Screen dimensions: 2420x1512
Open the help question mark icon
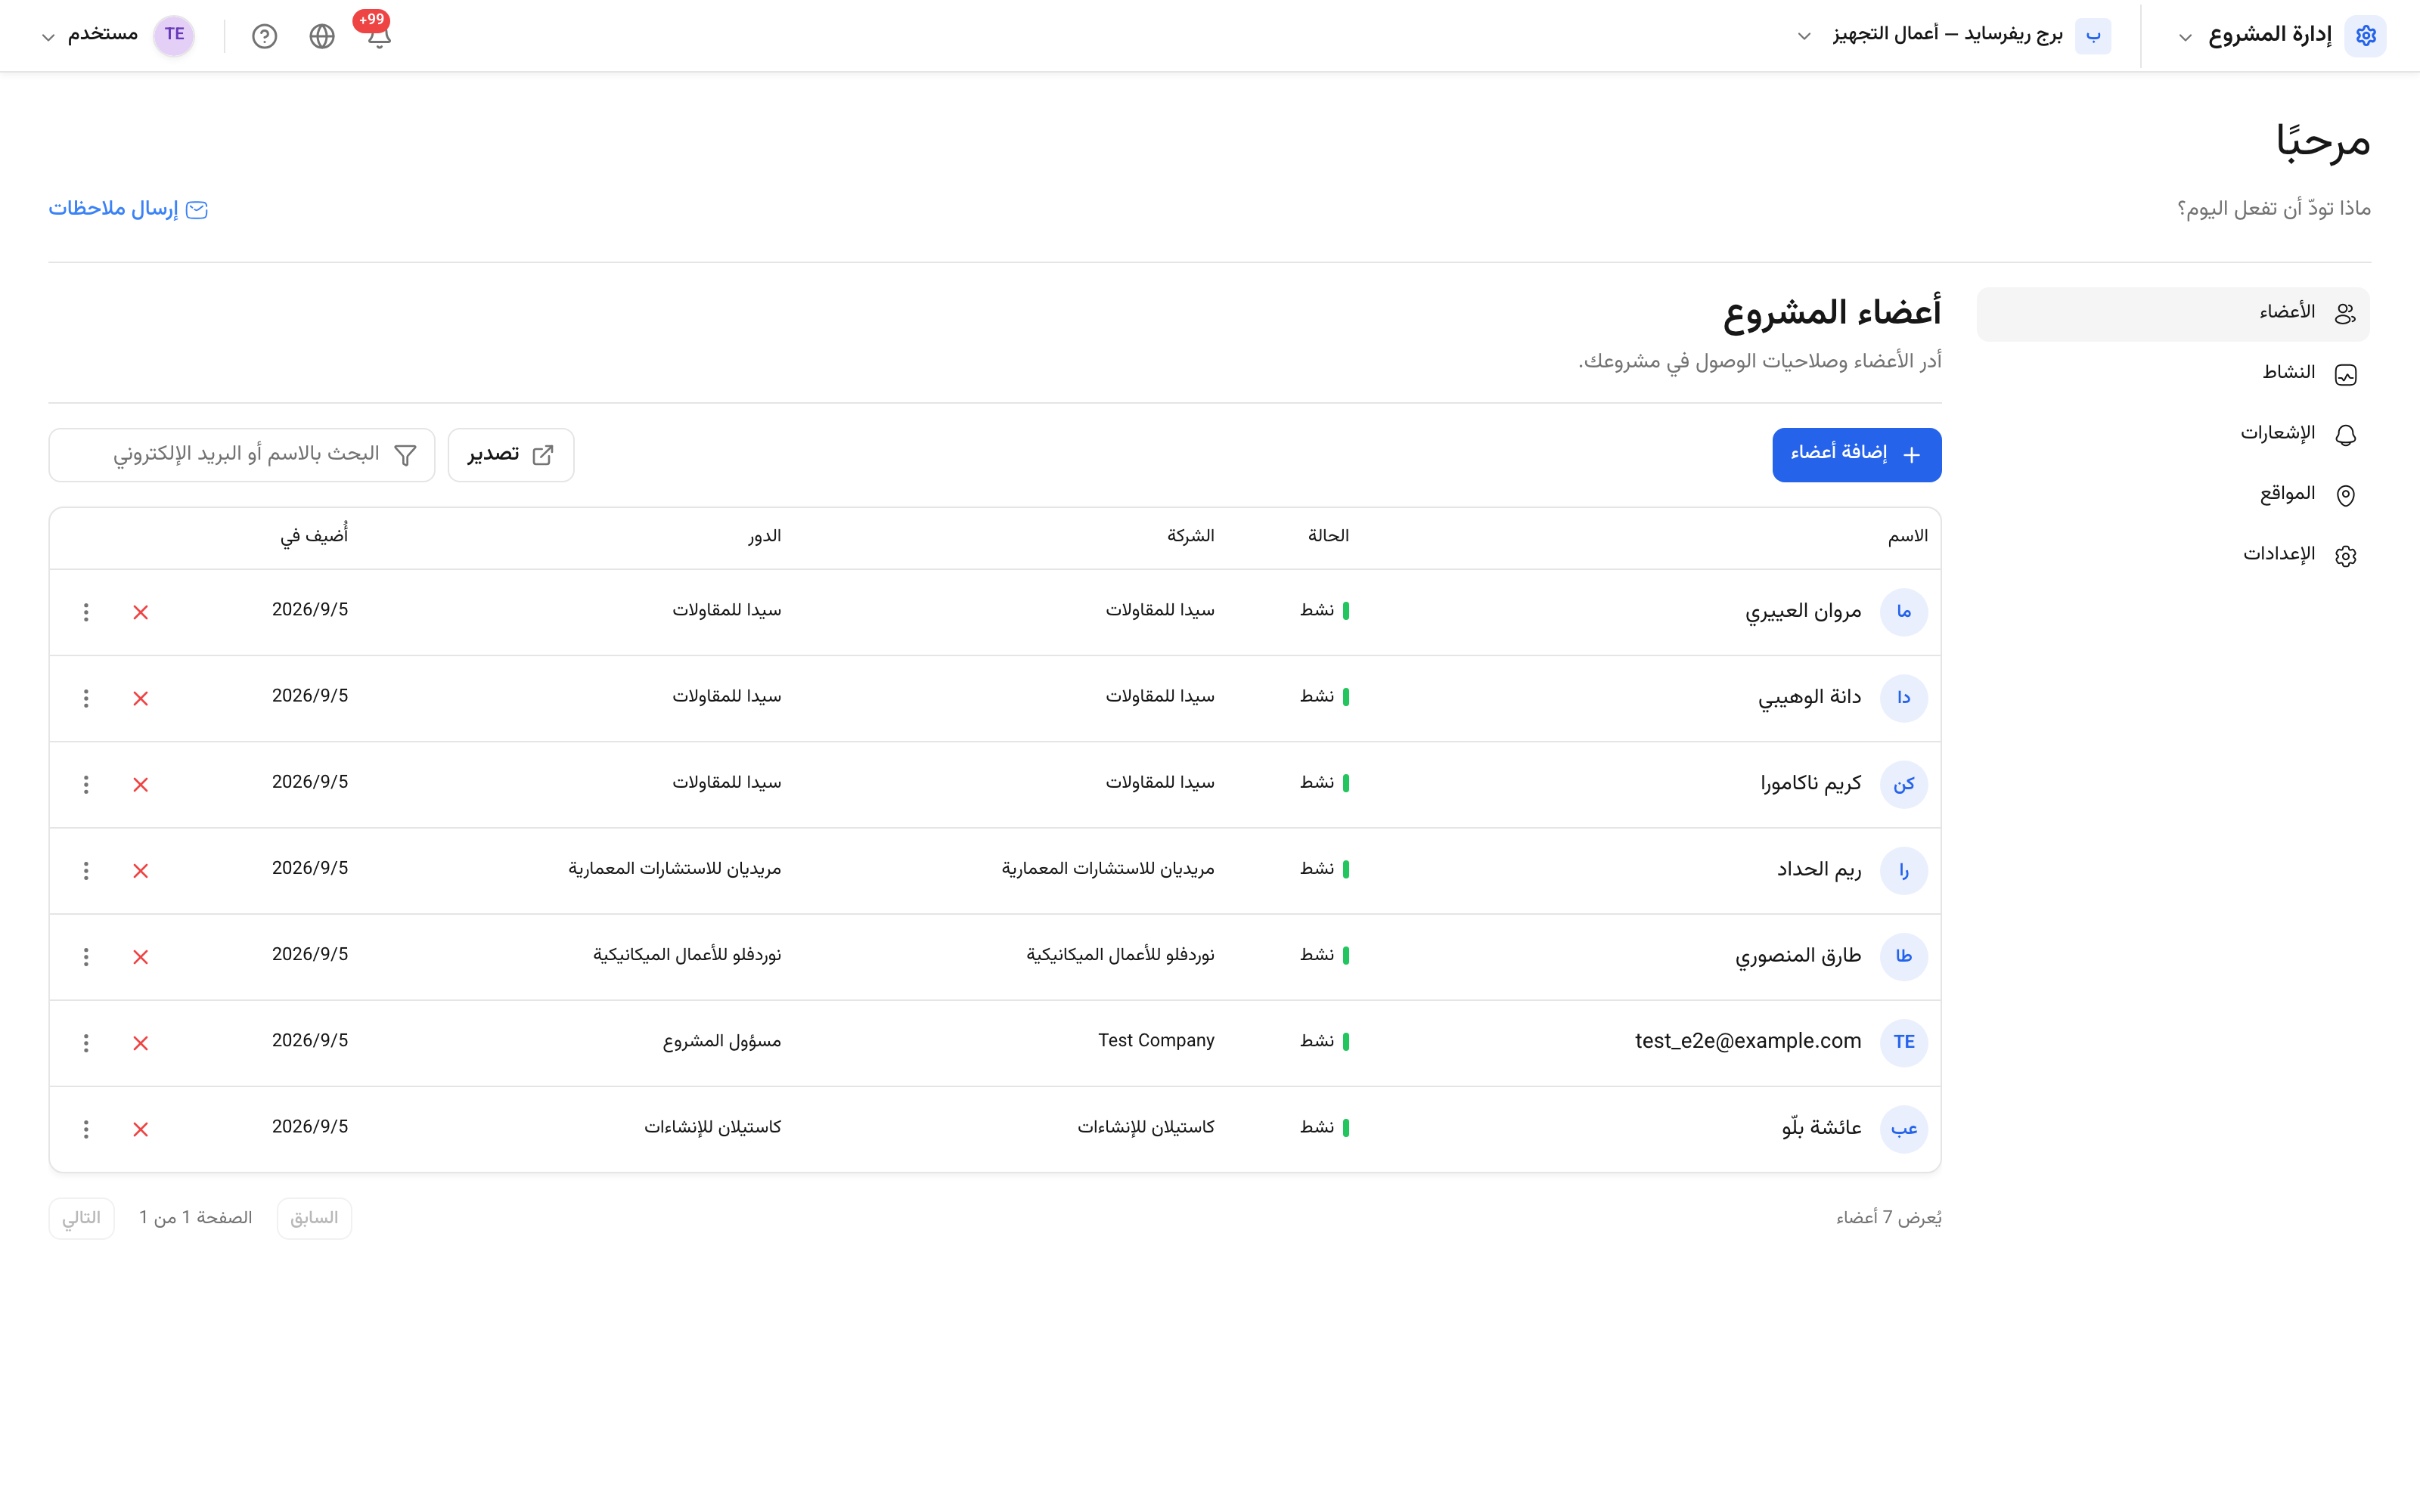(264, 36)
